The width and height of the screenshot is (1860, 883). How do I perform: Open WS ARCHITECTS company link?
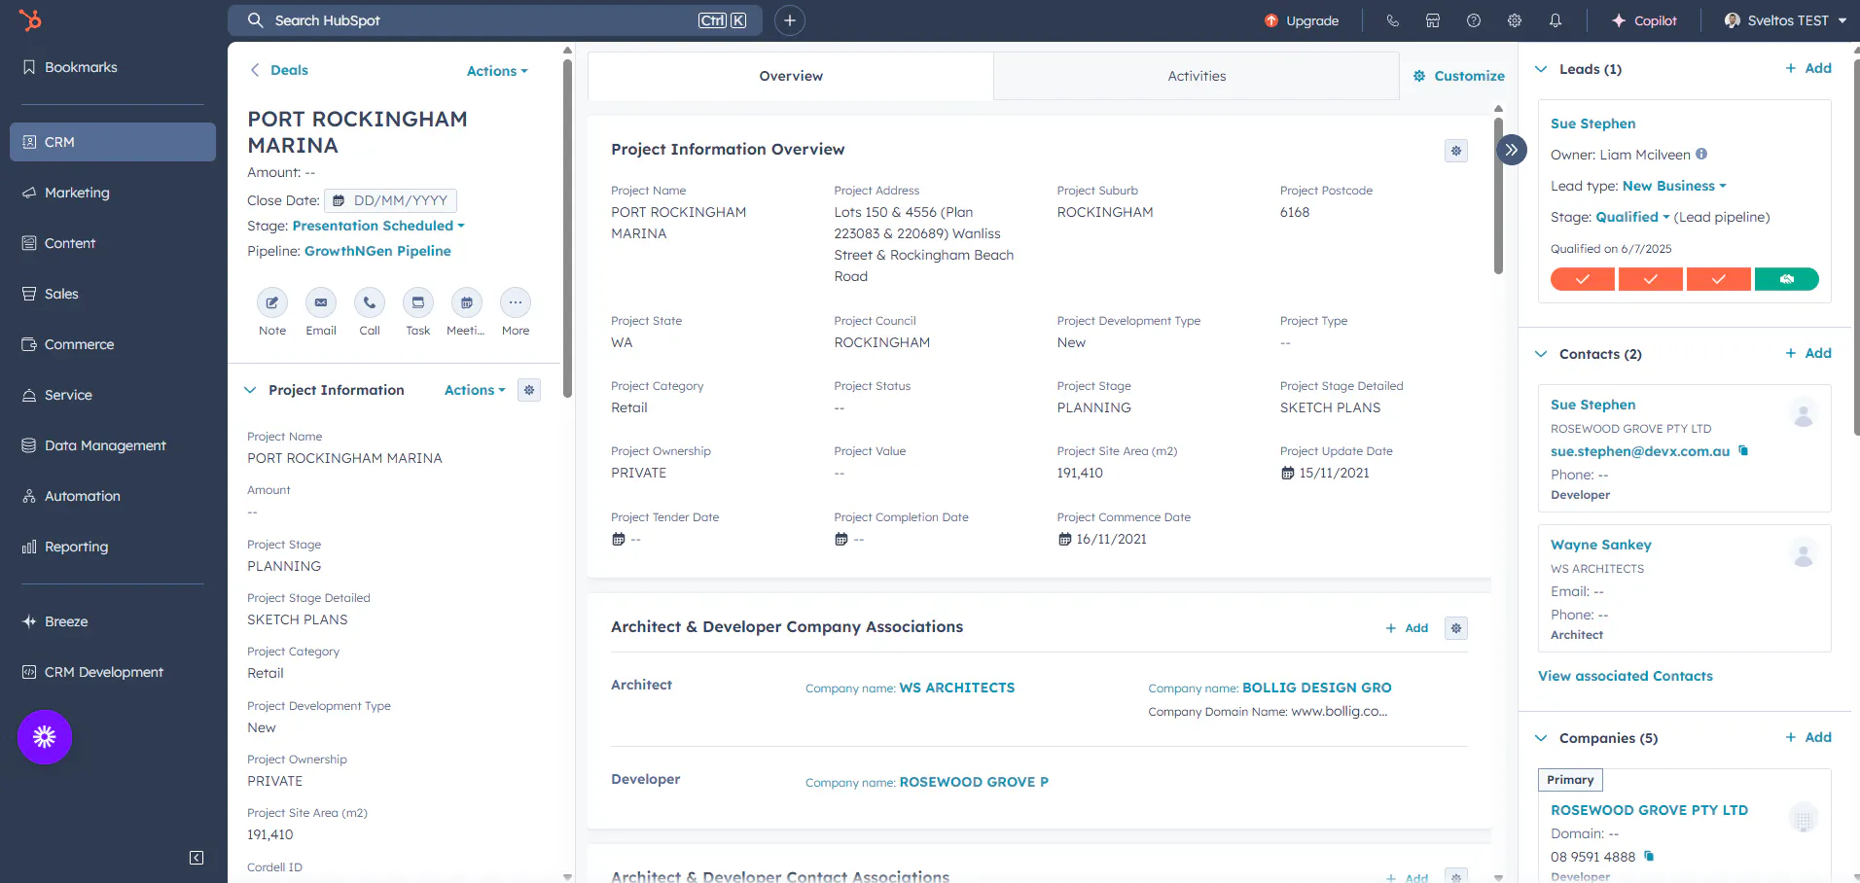click(x=957, y=688)
